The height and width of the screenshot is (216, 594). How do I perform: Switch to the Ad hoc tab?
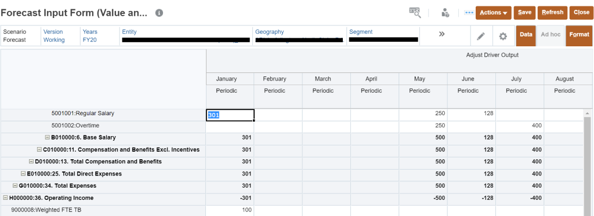[x=550, y=35]
